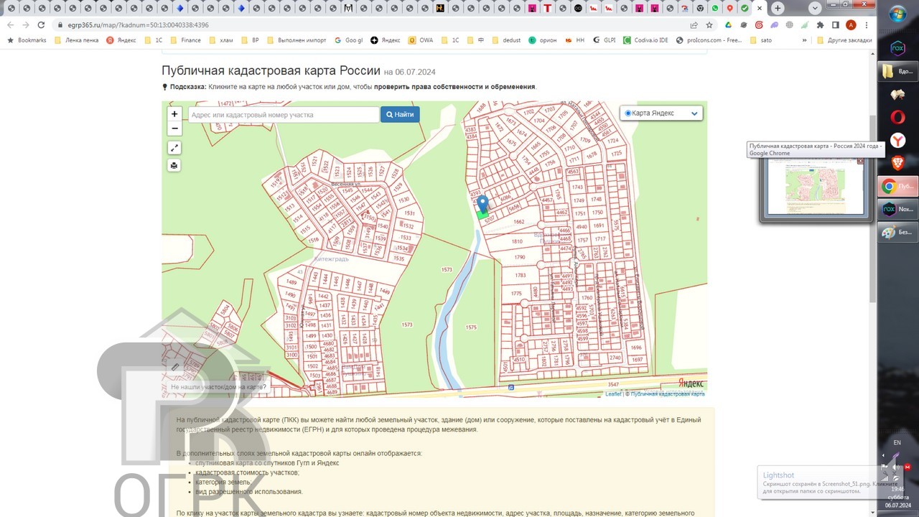The image size is (919, 517).
Task: Open the Goo gl bookmark
Action: (x=349, y=40)
